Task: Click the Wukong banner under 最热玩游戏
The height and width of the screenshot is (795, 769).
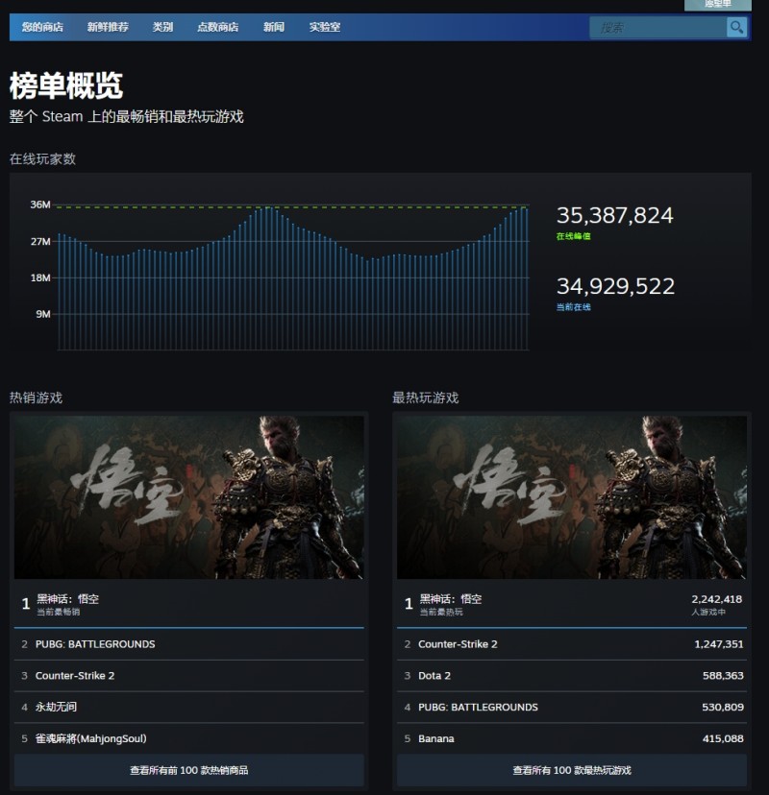Action: coord(572,496)
